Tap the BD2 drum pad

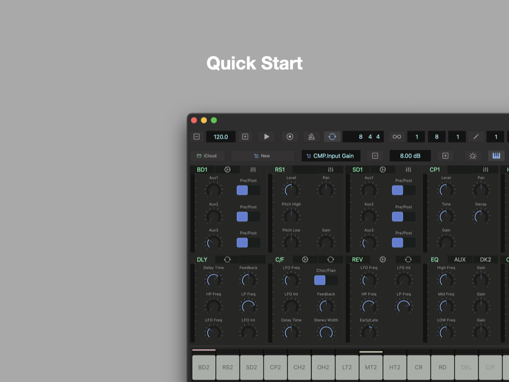coord(204,368)
